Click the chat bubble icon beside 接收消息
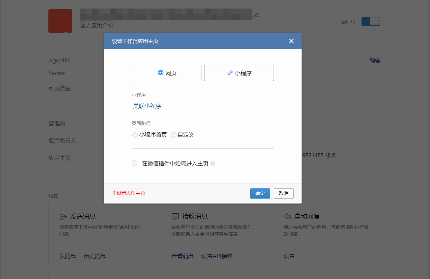The height and width of the screenshot is (279, 430). point(175,216)
